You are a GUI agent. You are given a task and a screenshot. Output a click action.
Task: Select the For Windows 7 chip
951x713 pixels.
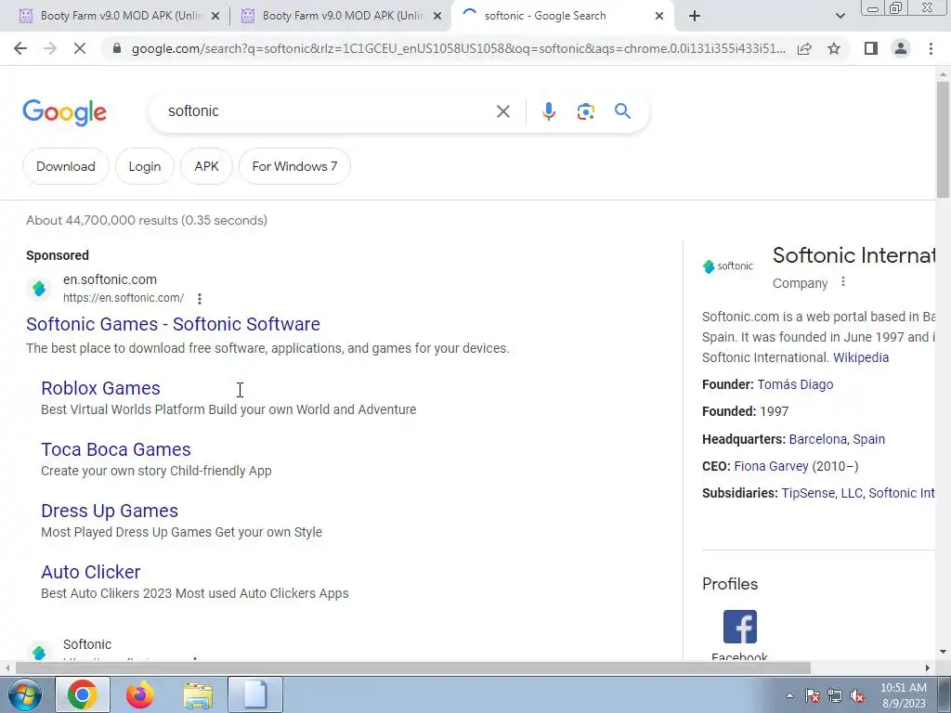coord(294,166)
